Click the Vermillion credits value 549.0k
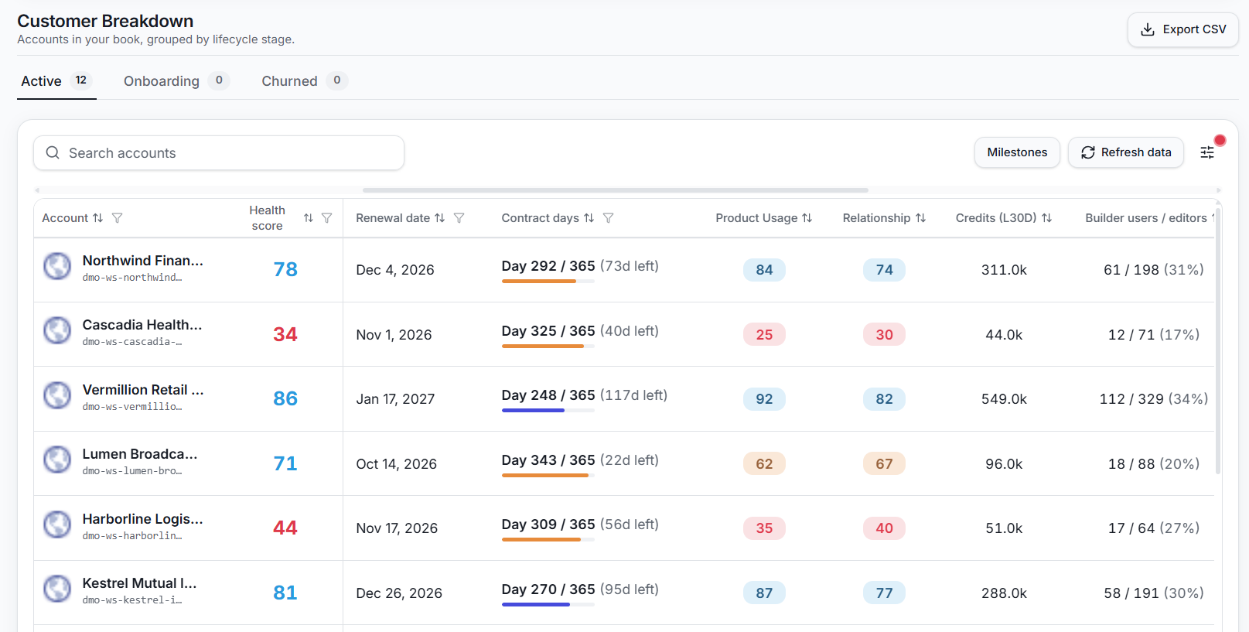This screenshot has height=632, width=1249. pos(1004,399)
